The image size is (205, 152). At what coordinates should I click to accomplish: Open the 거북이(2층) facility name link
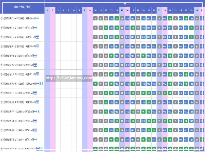pos(20,18)
